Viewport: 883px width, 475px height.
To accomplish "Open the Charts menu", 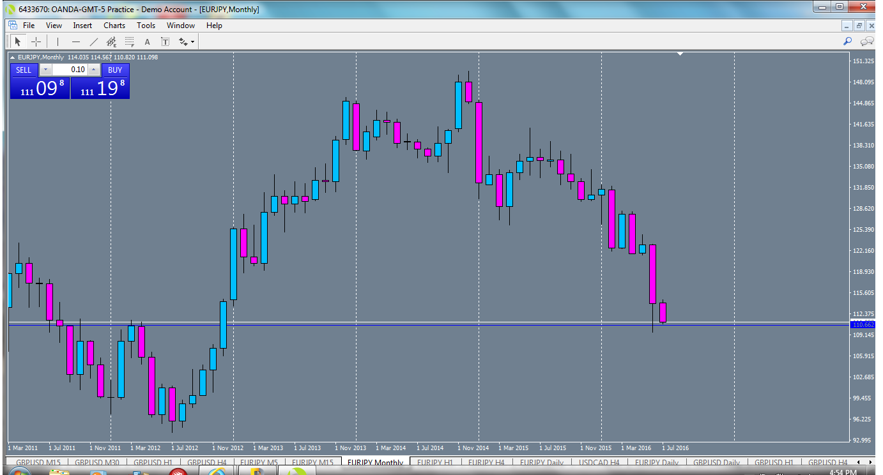I will [x=114, y=26].
